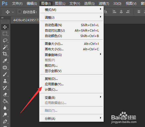Select the Paint Bucket tool
145x127 pixels.
pos(5,101)
